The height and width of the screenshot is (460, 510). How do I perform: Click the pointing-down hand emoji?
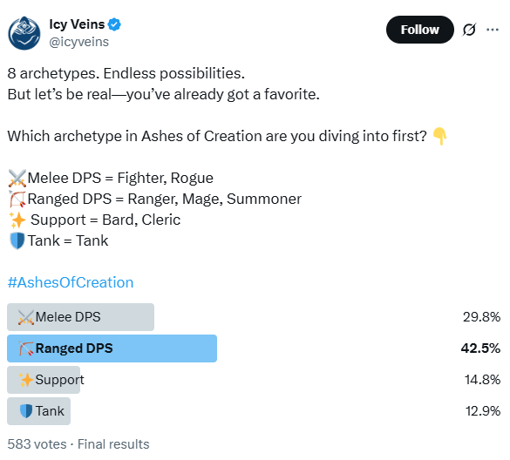click(x=439, y=136)
